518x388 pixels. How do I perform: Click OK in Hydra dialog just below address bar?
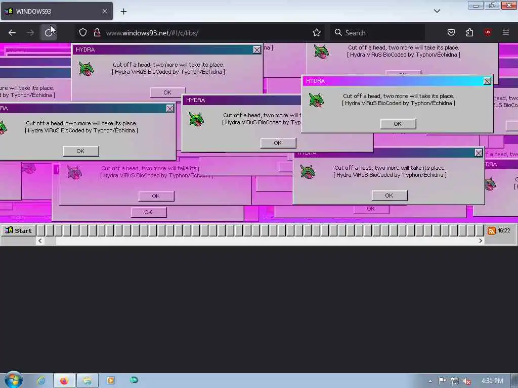click(167, 92)
